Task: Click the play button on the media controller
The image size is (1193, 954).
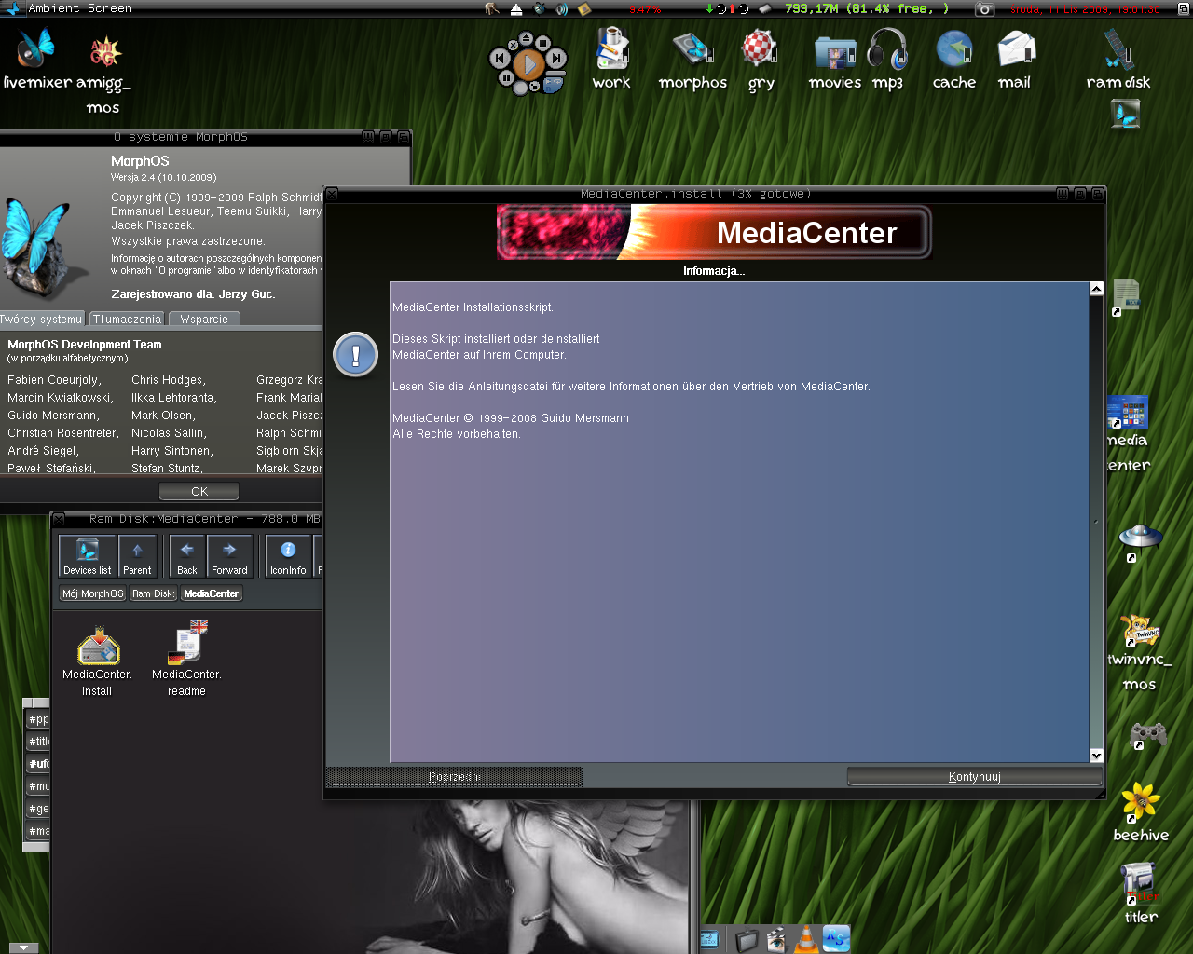Action: (528, 64)
